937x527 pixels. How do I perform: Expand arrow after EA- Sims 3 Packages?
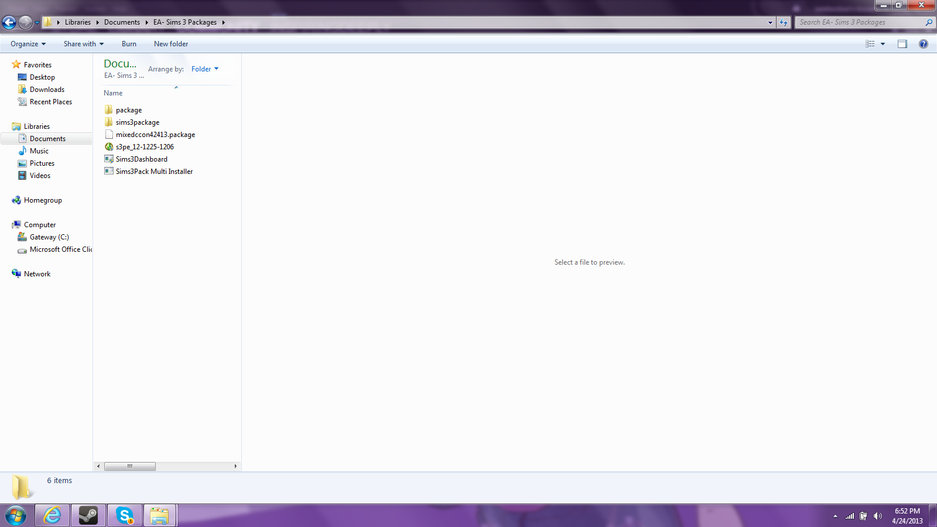(223, 22)
